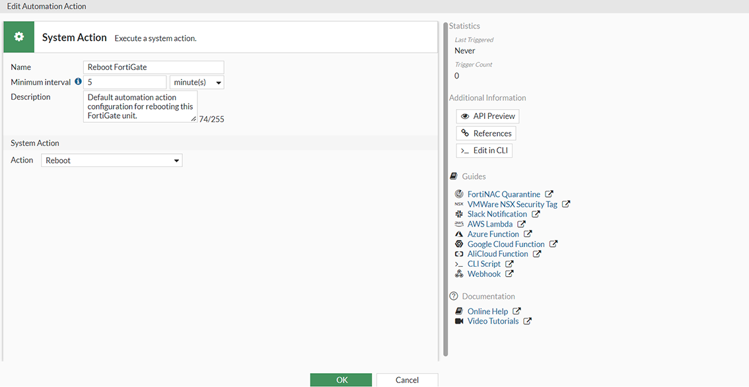This screenshot has width=749, height=387.
Task: Open the AWS Lambda guide link
Action: point(490,224)
